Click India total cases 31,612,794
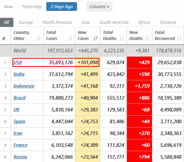184x162 pixels. click(x=61, y=74)
